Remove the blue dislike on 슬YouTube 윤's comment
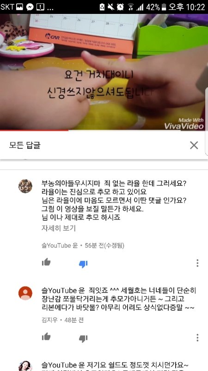 tap(83, 264)
